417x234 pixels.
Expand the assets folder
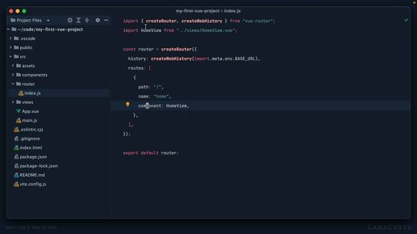coord(13,66)
